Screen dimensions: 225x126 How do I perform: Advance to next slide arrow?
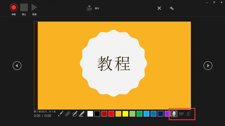coord(208,66)
